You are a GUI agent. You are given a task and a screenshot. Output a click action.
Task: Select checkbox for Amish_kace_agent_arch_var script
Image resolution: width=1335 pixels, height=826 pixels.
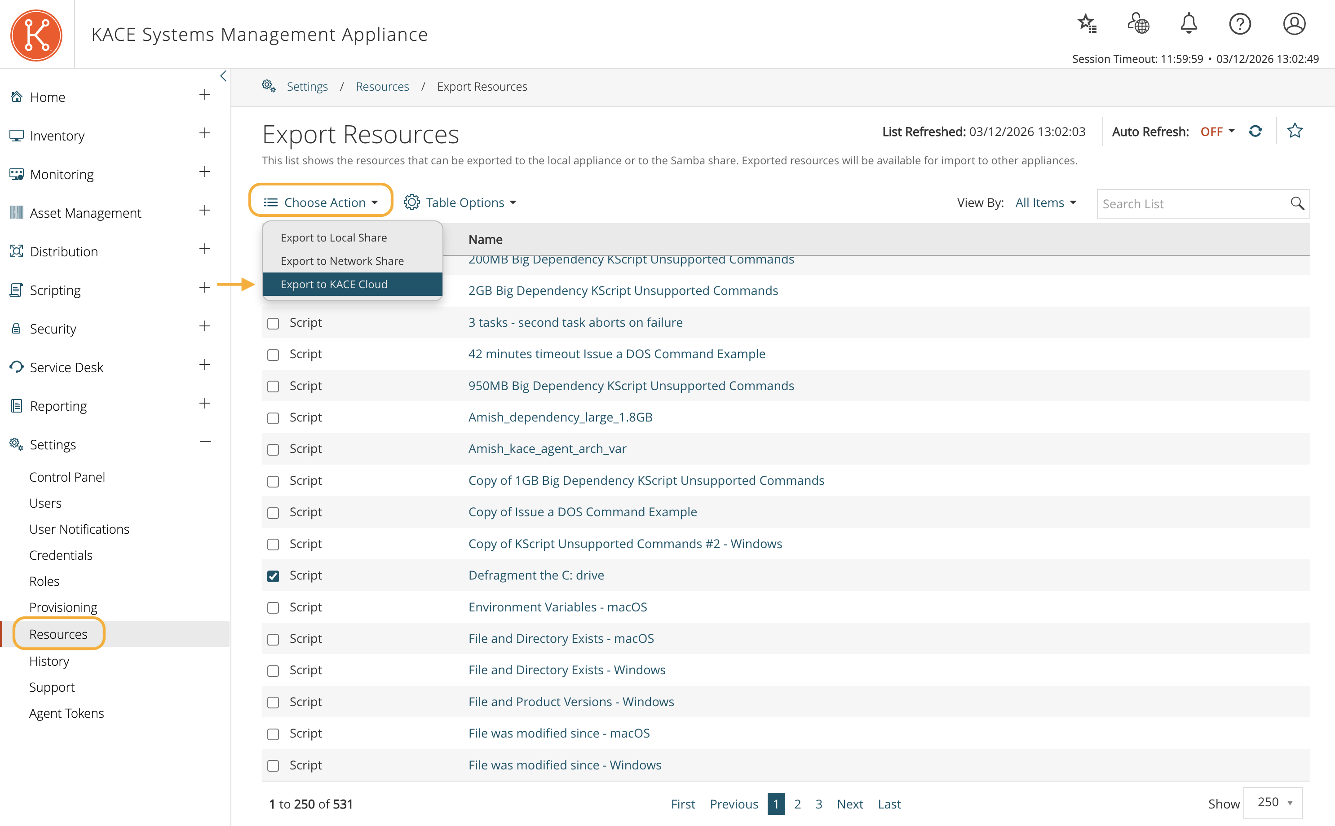pyautogui.click(x=273, y=449)
